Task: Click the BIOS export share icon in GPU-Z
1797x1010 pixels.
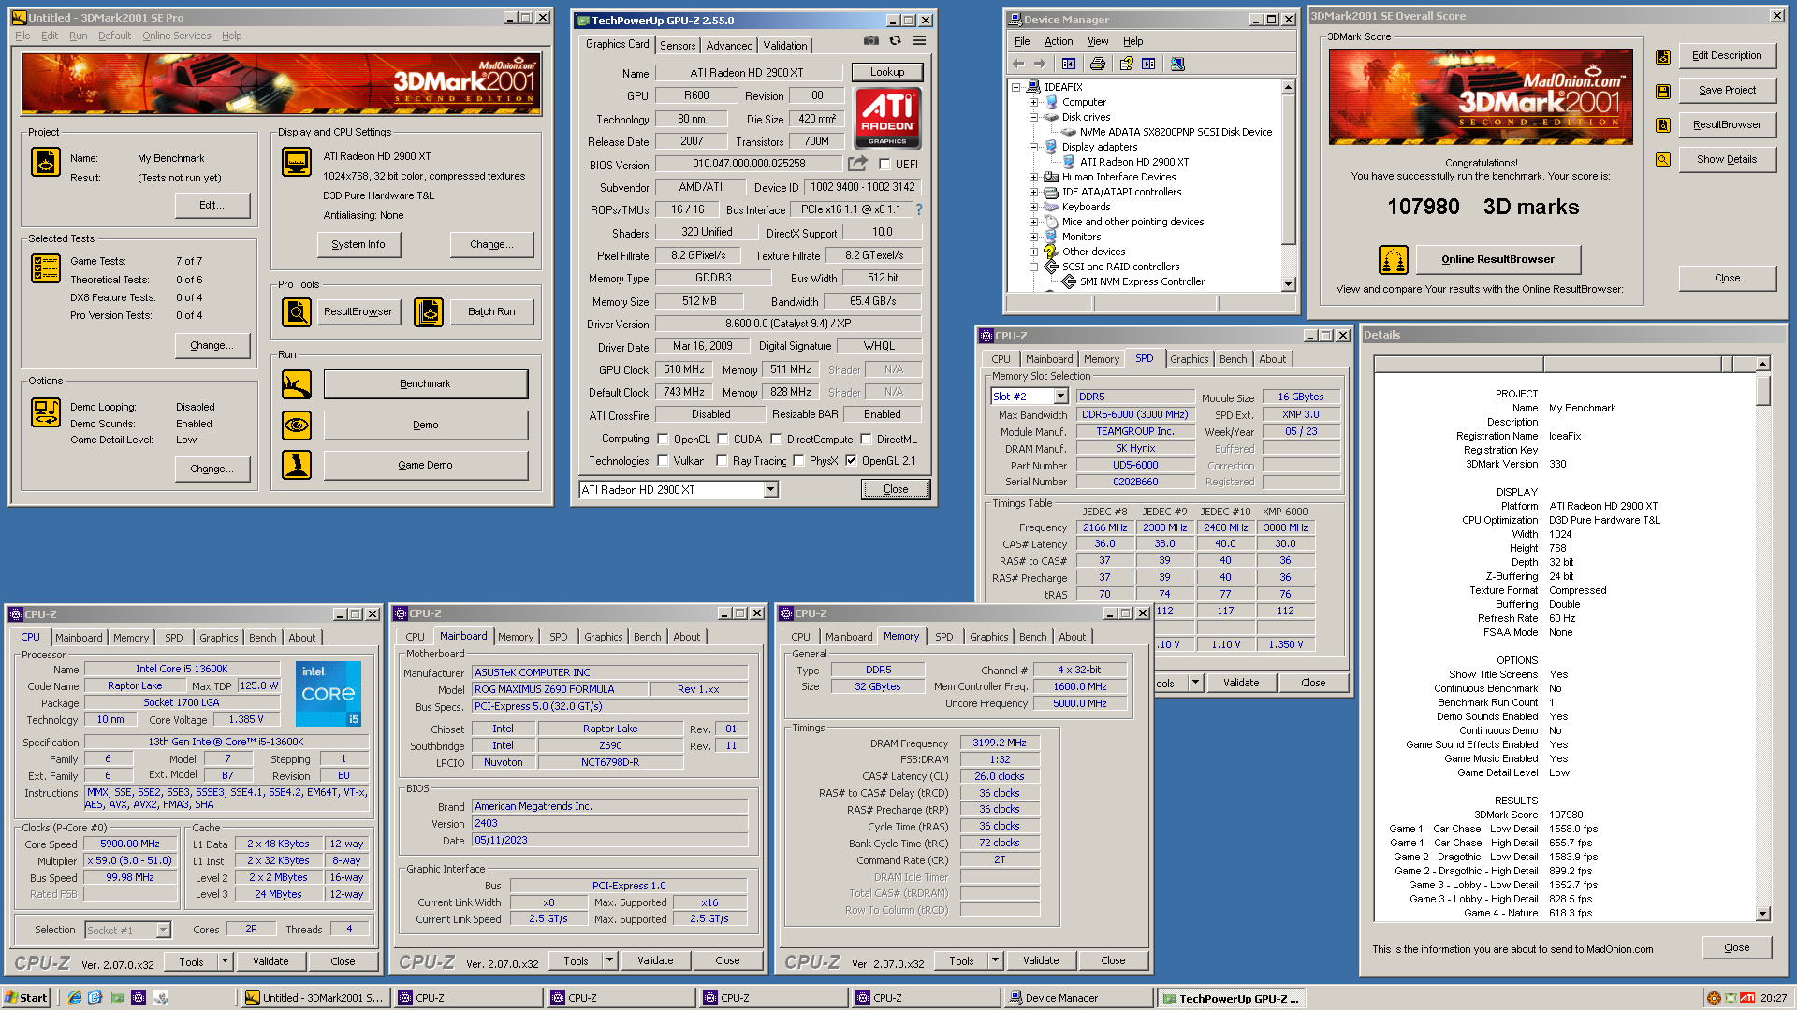Action: click(x=857, y=164)
